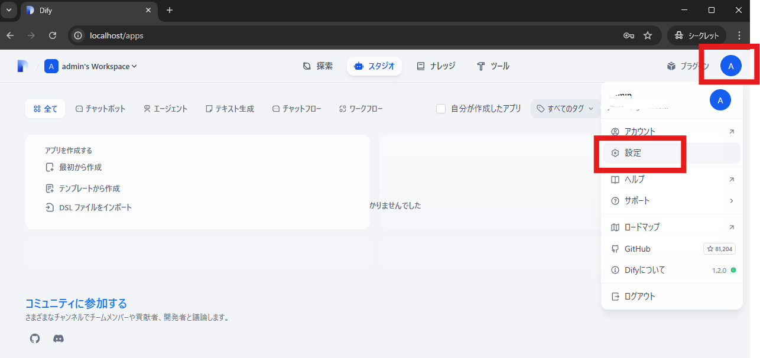This screenshot has height=358, width=760.
Task: Open Discord community icon link
Action: (x=59, y=339)
